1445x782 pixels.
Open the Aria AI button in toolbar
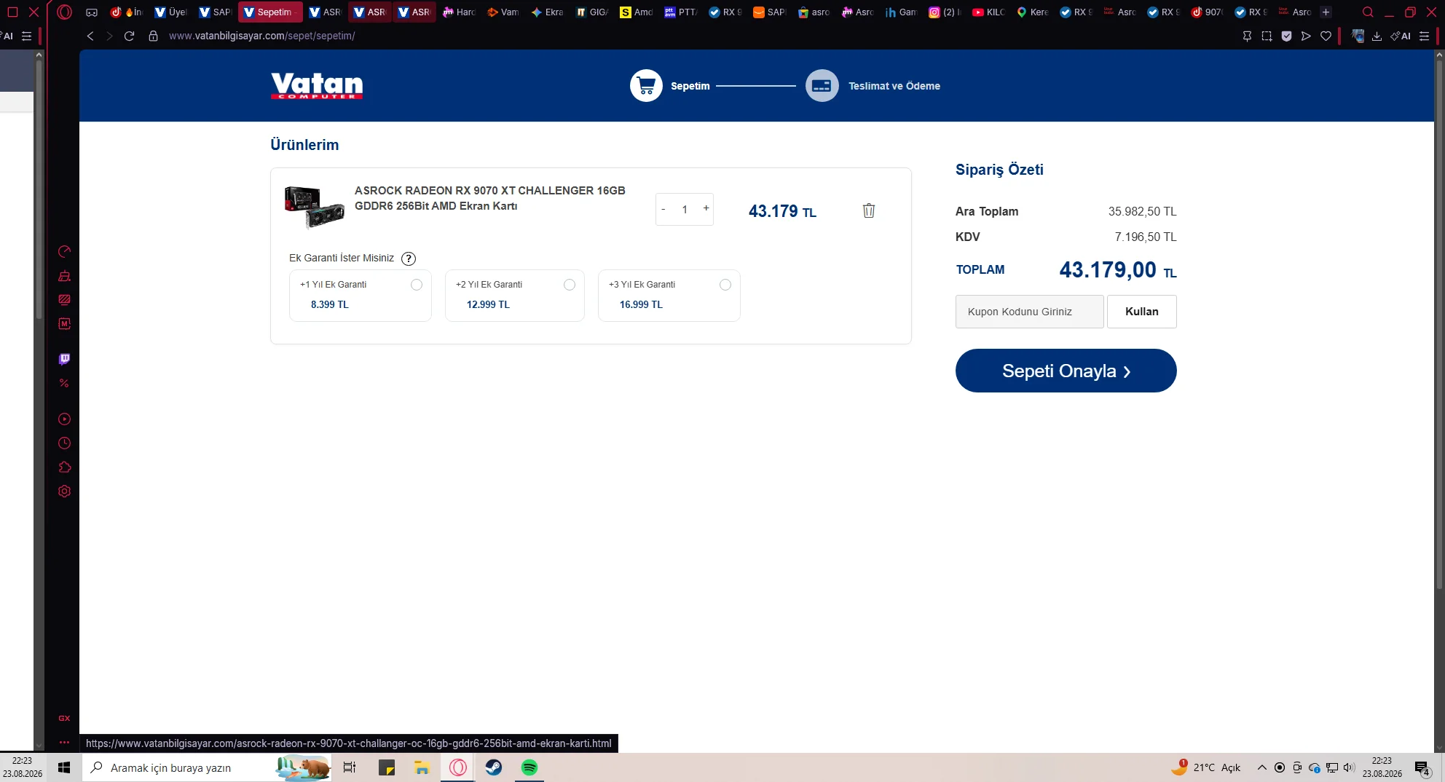[x=1400, y=36]
